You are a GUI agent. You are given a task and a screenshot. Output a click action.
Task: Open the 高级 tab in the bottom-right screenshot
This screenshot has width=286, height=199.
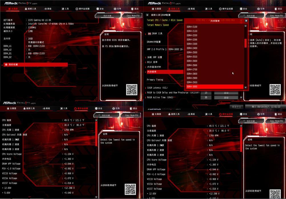[x=191, y=114]
